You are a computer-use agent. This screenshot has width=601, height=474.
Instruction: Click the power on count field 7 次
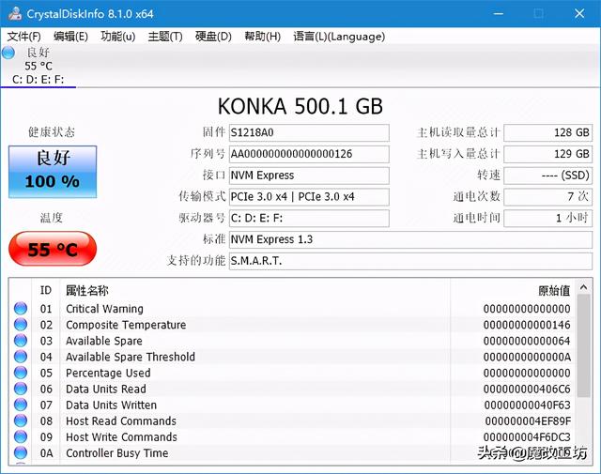tap(548, 197)
